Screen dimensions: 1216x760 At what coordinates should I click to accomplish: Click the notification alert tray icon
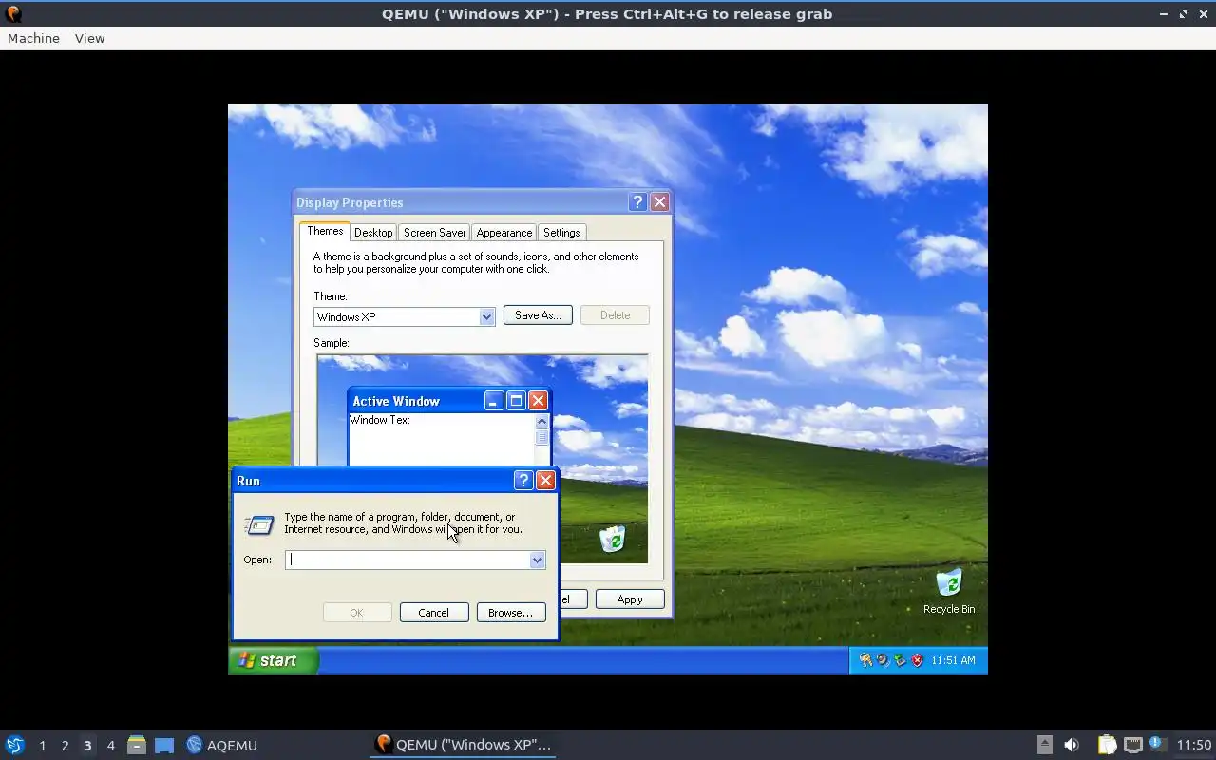point(1156,744)
